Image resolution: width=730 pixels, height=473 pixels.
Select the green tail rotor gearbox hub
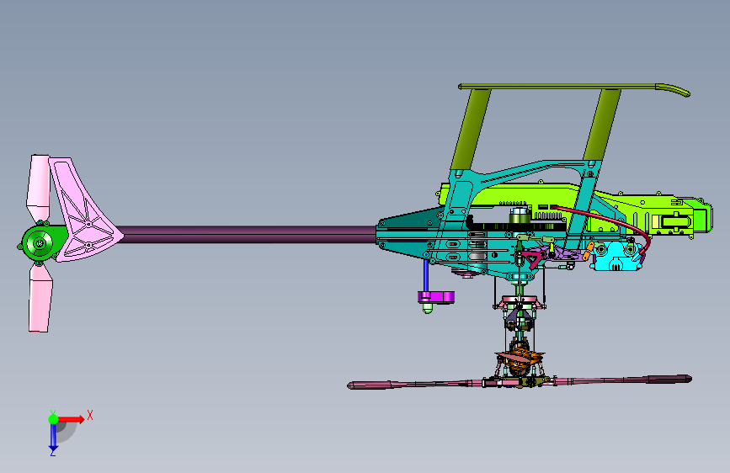click(41, 242)
